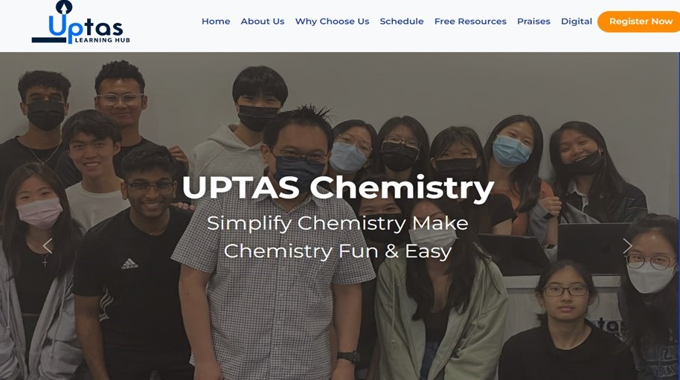Open the About Us page
Viewport: 680px width, 380px height.
pos(263,22)
